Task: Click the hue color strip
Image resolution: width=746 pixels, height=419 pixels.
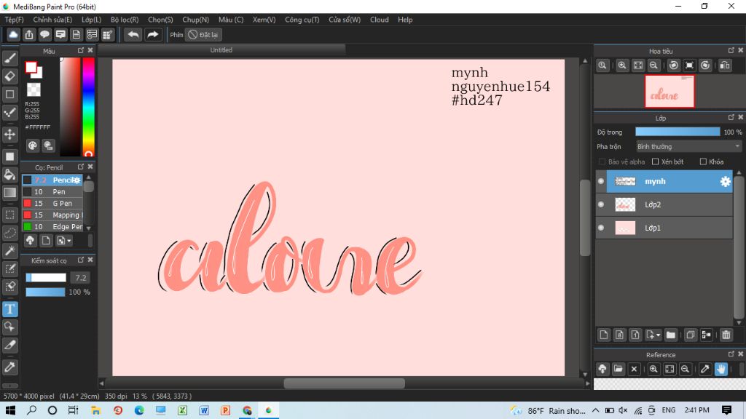Action: click(x=88, y=107)
